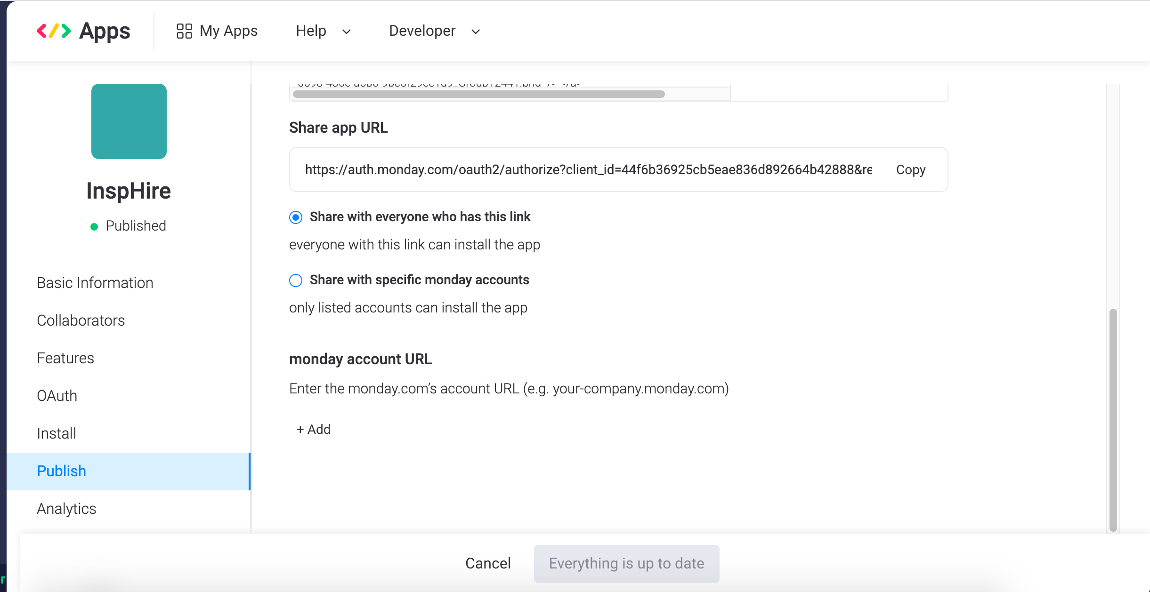Copy the share app URL
The width and height of the screenshot is (1150, 592).
910,169
